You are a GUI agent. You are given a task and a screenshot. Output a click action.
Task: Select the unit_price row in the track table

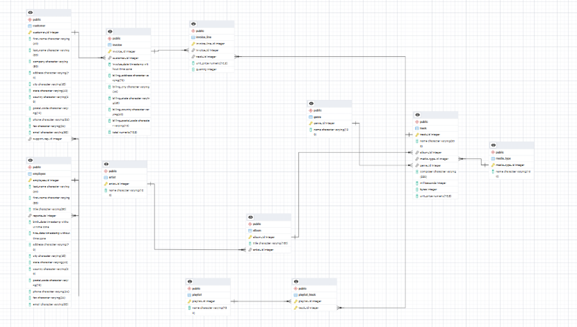[436, 196]
